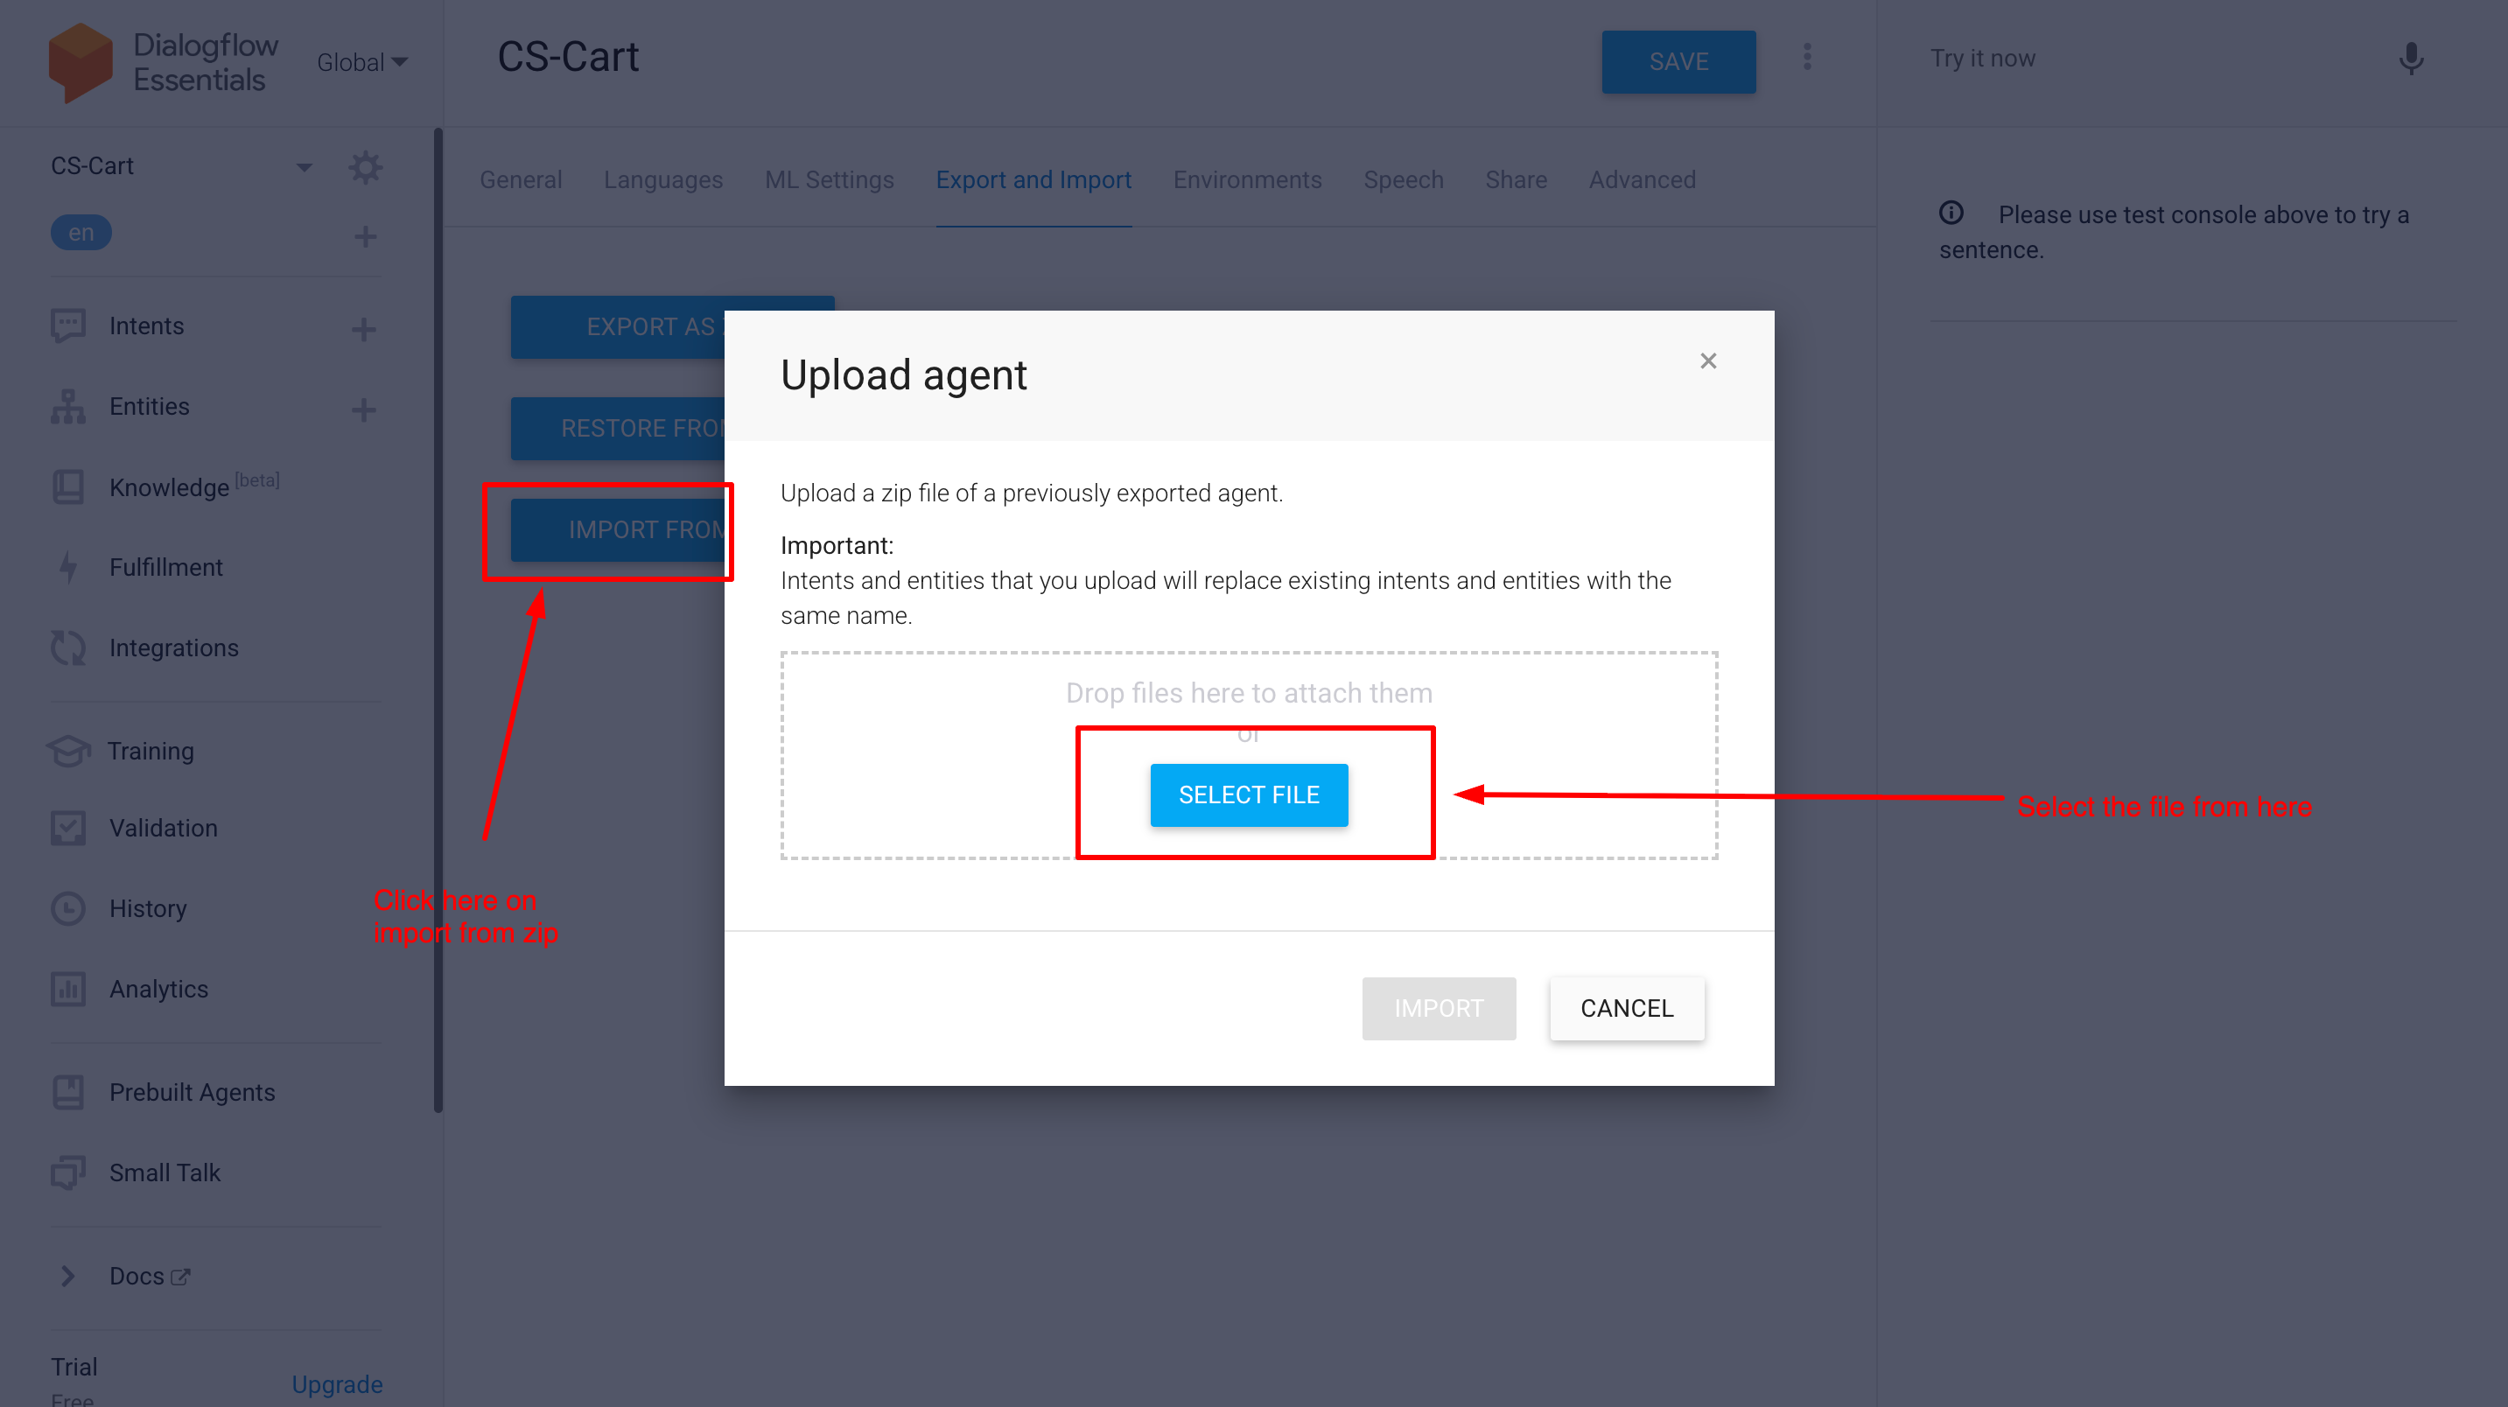Open the Environments tab
Screen dimensions: 2508x1407
(x=1246, y=180)
